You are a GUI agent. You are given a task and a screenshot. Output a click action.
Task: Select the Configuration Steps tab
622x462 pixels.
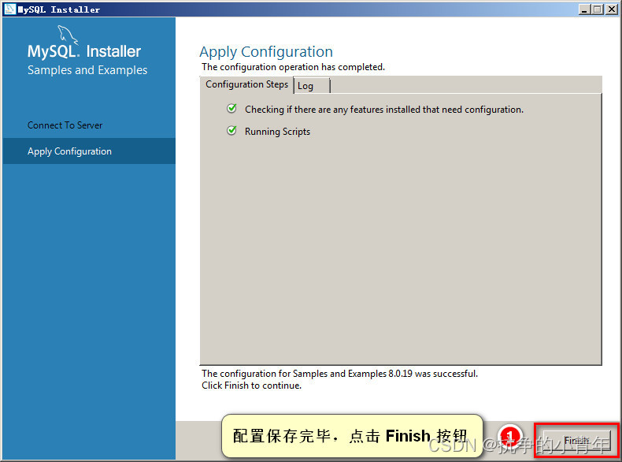[246, 84]
